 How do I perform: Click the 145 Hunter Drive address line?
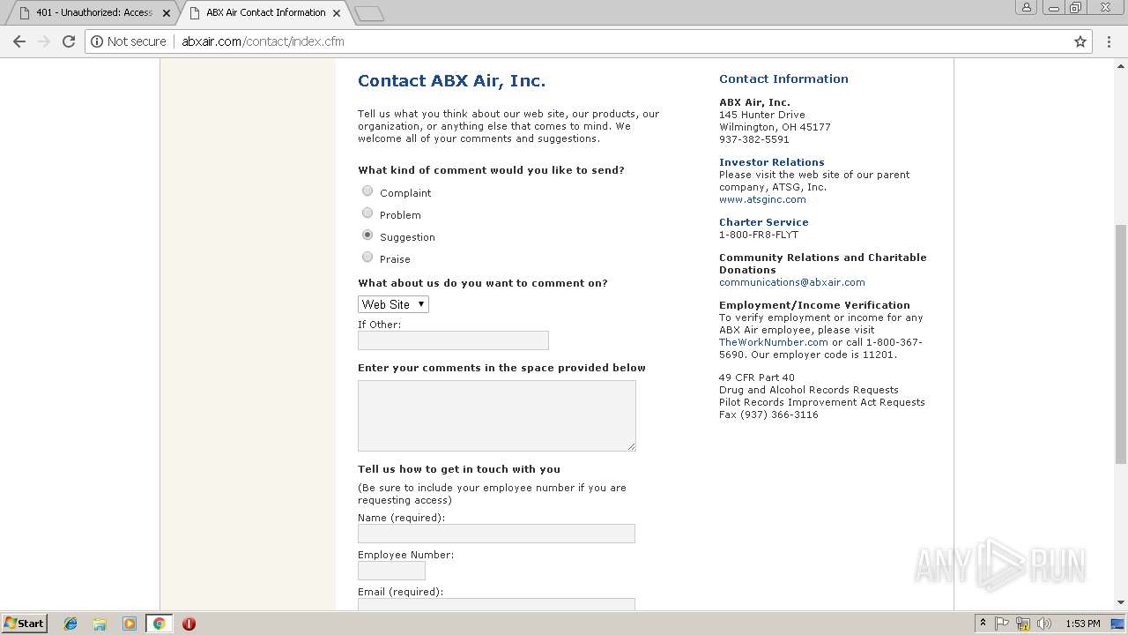pos(762,115)
